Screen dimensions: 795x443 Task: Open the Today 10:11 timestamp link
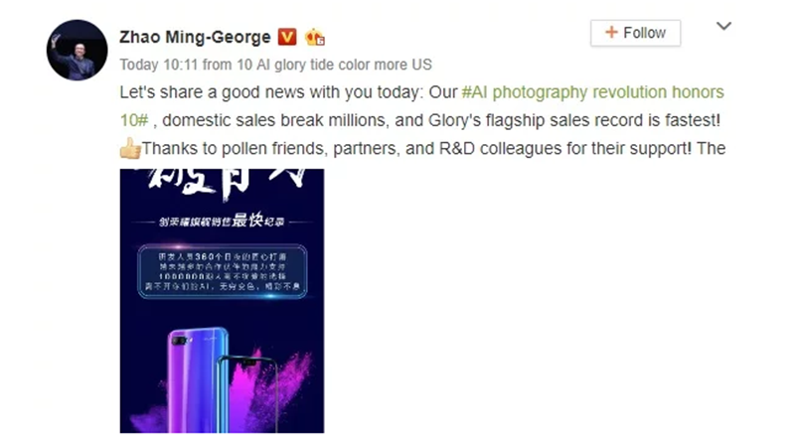point(159,65)
